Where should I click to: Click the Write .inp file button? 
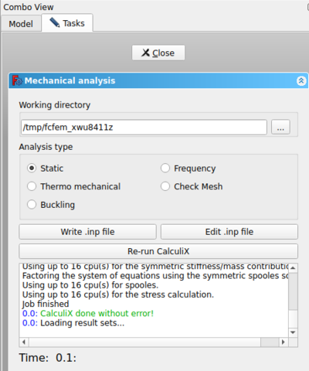87,232
